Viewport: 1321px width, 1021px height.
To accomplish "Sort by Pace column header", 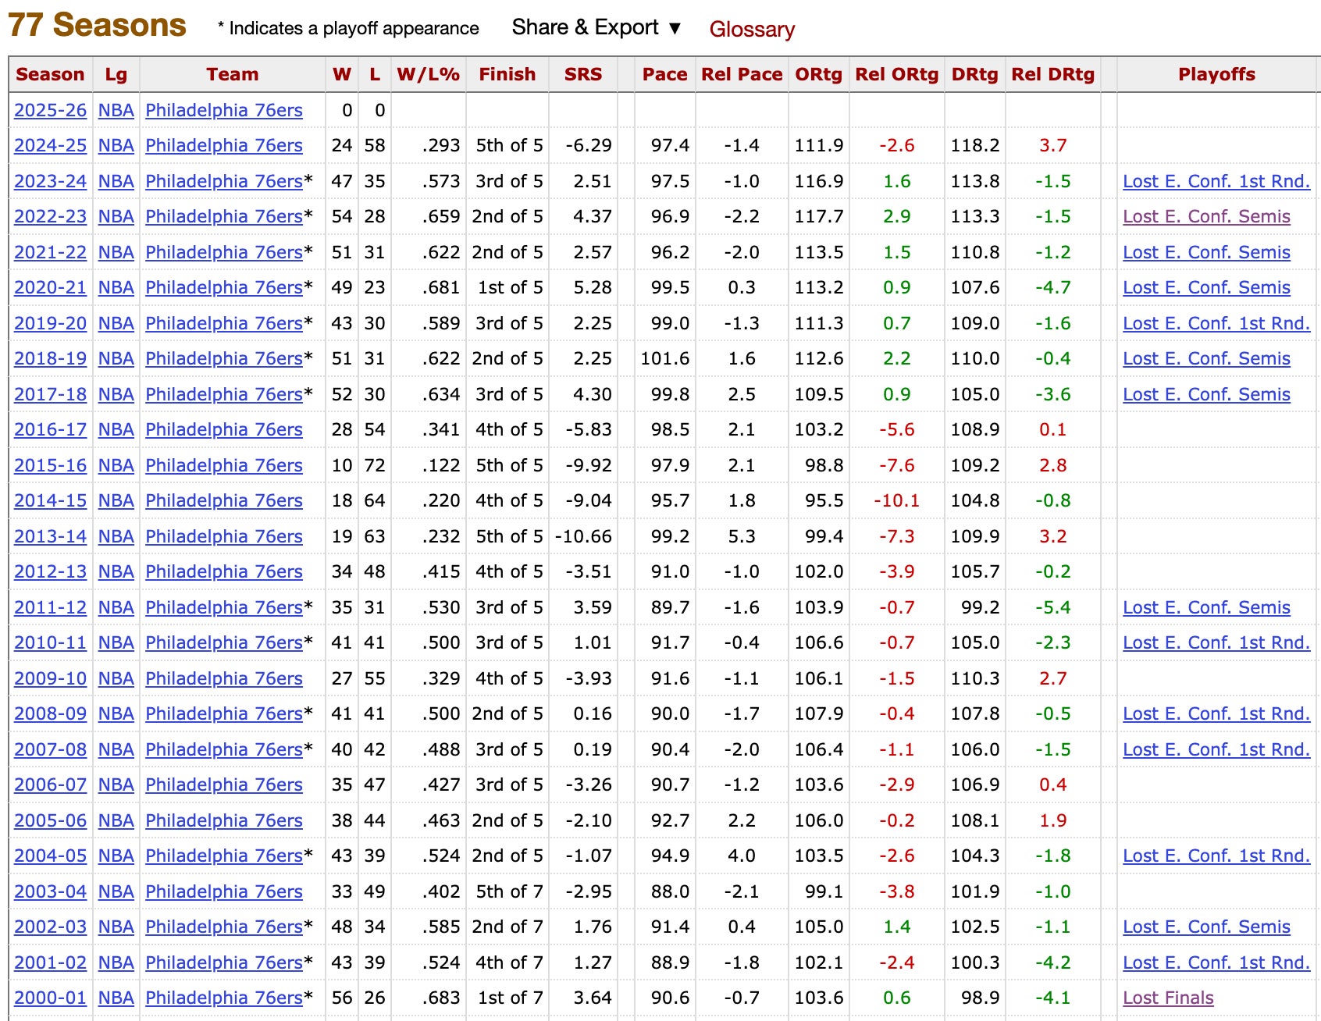I will 664,75.
